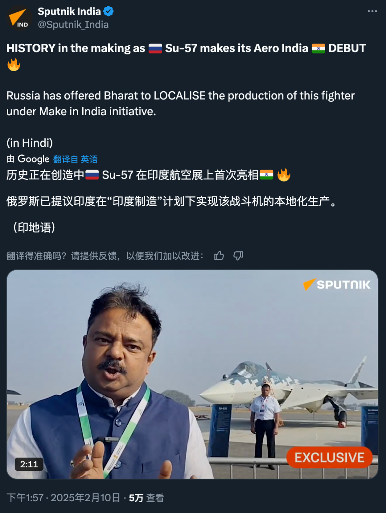
Task: Click the fire emoji in translated text
Action: (284, 175)
